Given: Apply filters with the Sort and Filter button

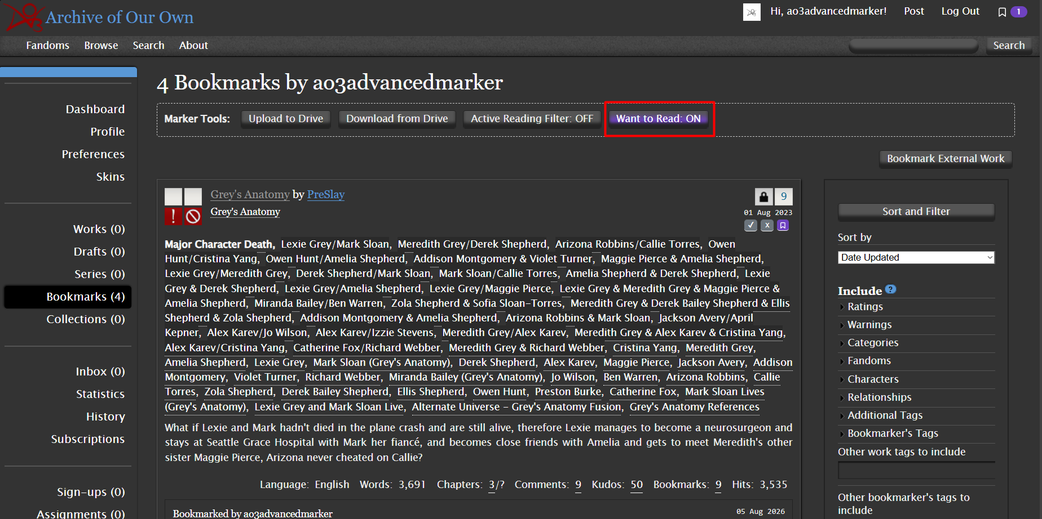Looking at the screenshot, I should coord(916,212).
